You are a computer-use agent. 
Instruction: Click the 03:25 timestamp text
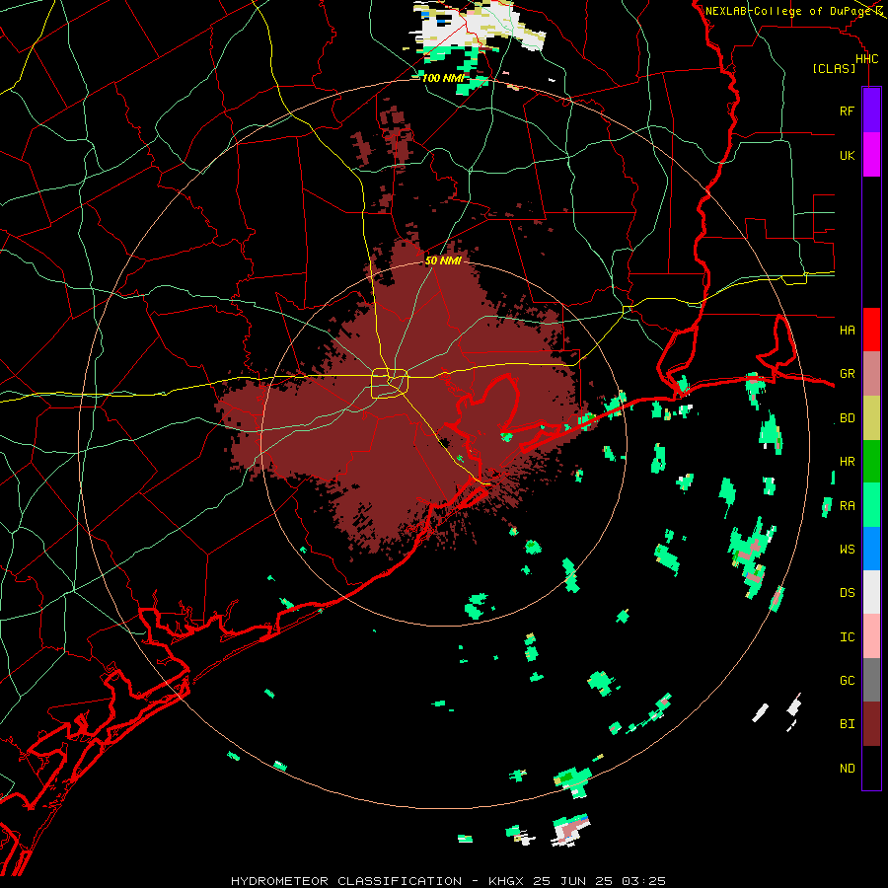[x=643, y=881]
